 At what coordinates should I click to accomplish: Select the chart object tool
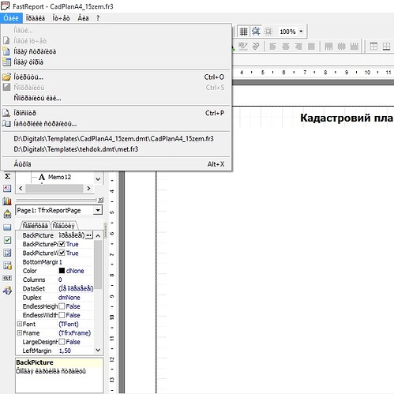(x=7, y=201)
